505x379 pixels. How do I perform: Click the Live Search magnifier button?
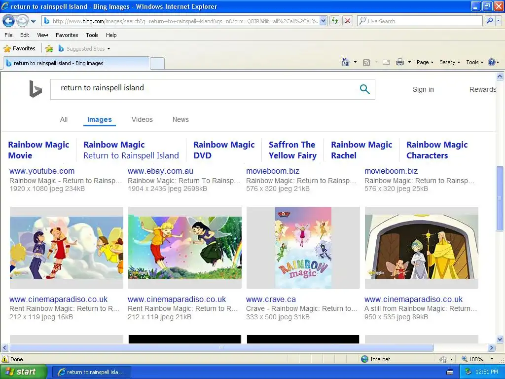(490, 21)
